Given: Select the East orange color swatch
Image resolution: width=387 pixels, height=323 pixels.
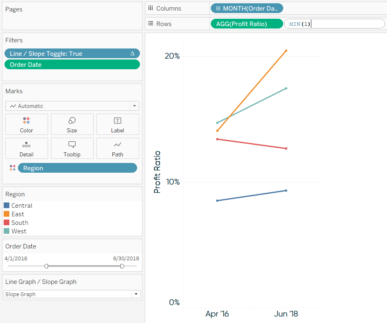Looking at the screenshot, I should click(7, 214).
